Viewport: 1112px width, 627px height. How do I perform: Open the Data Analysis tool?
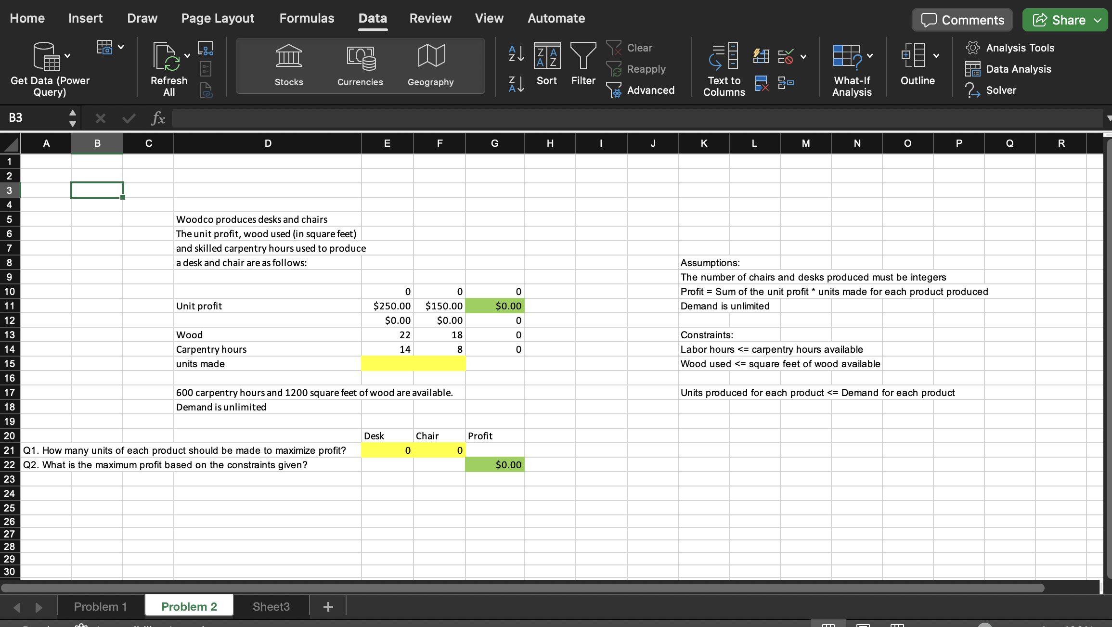[1008, 69]
